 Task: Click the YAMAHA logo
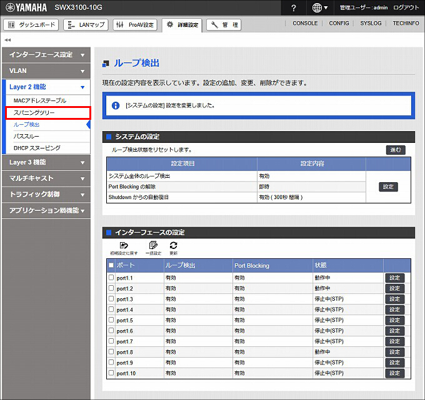click(26, 7)
